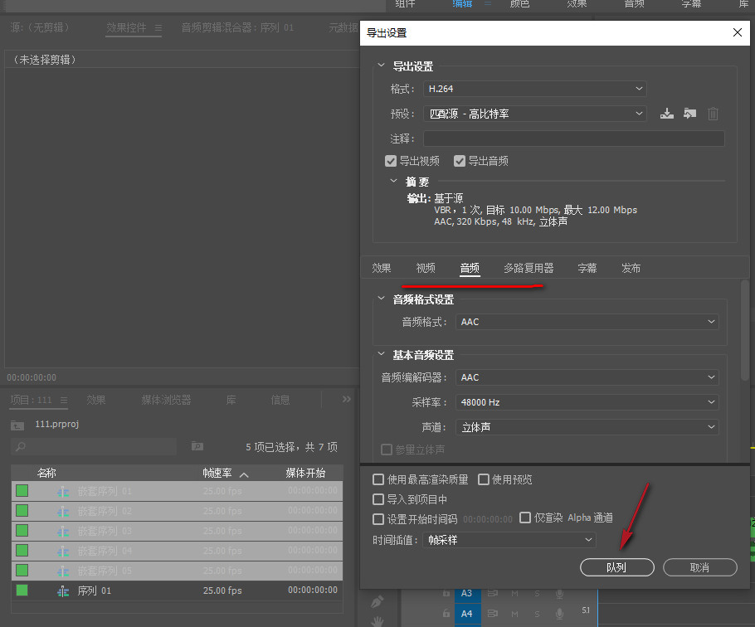The image size is (755, 627).
Task: Click the green label swatch of 序列 01
Action: [x=22, y=591]
